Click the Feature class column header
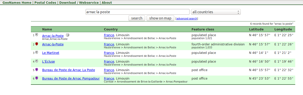Screen dimensions: 303x95 coord(203,29)
